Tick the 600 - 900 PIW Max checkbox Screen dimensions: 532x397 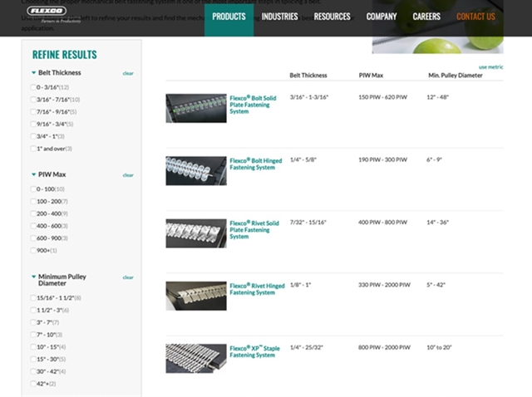33,238
